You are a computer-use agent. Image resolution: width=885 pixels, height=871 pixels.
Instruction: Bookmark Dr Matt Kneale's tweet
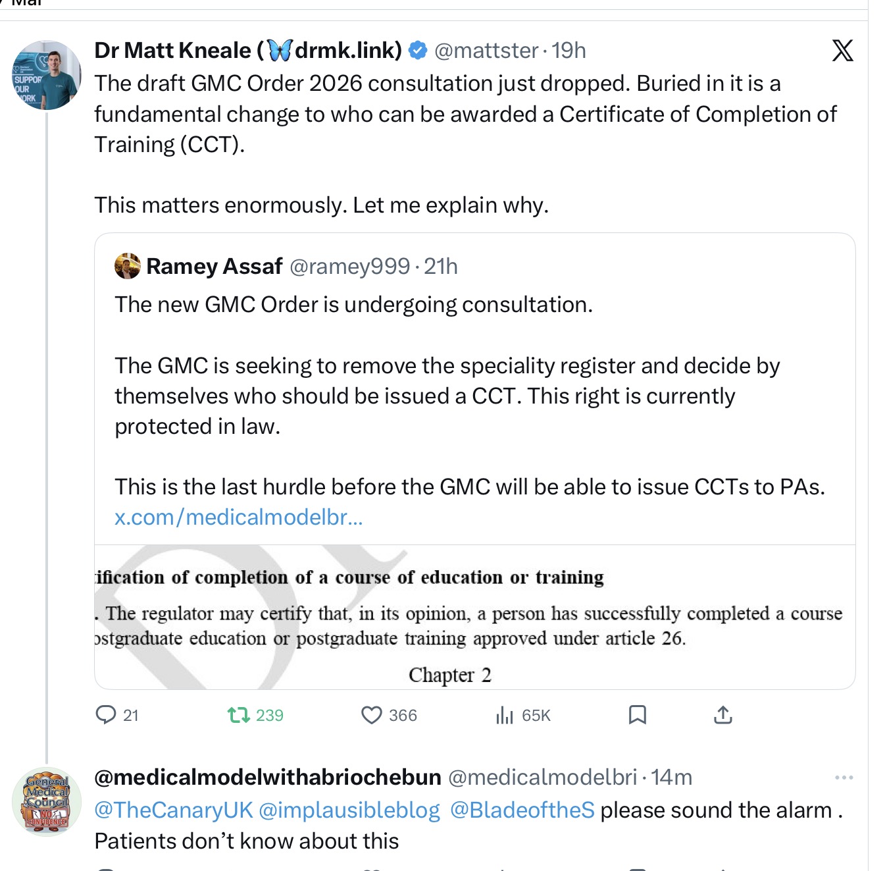pyautogui.click(x=638, y=715)
